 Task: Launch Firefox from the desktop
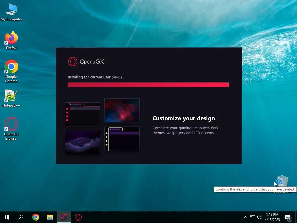[x=11, y=40]
